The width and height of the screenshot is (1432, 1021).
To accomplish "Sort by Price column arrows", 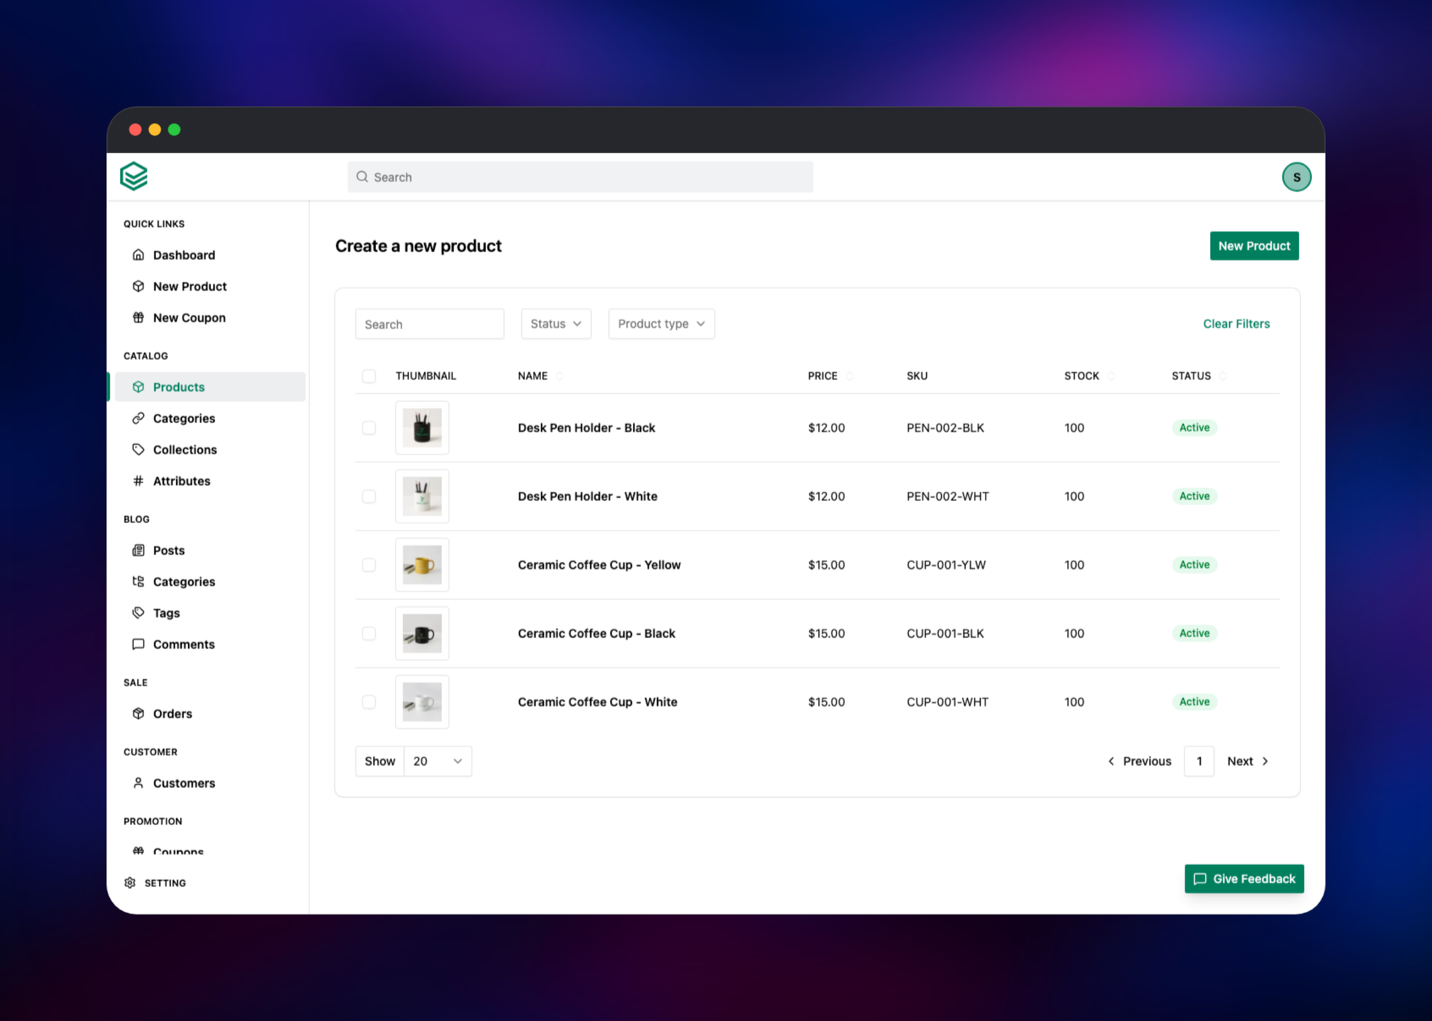I will [x=849, y=376].
